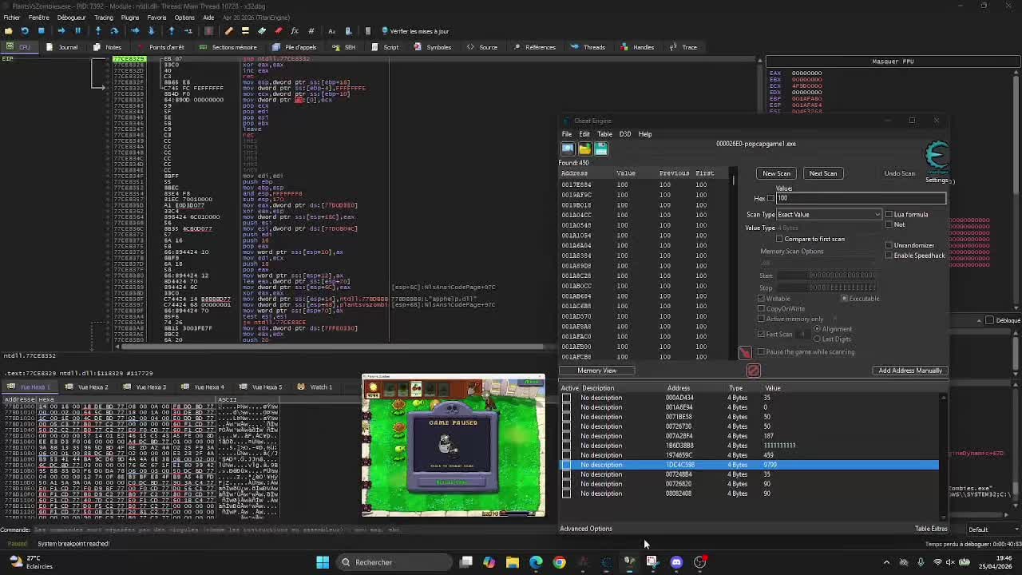The image size is (1022, 575).
Task: Enable the Unrandomizer checkbox
Action: click(889, 245)
